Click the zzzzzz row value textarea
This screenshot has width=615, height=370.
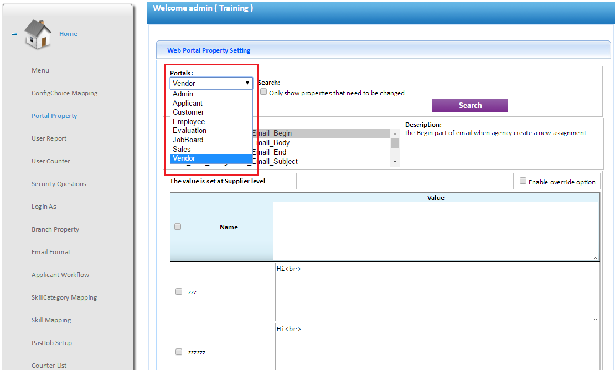[x=437, y=346]
